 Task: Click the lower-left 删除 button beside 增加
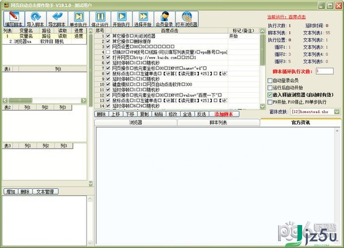[x=25, y=192]
